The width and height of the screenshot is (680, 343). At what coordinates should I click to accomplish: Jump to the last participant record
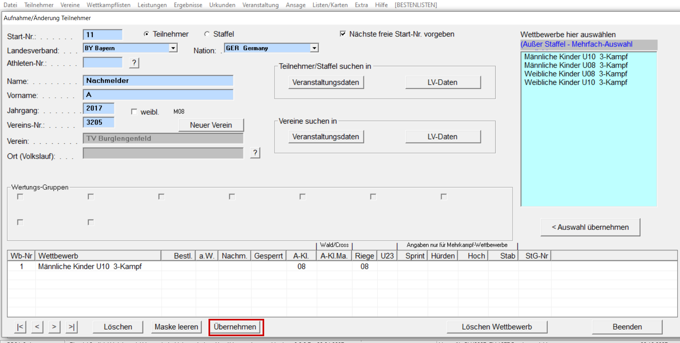pos(71,327)
